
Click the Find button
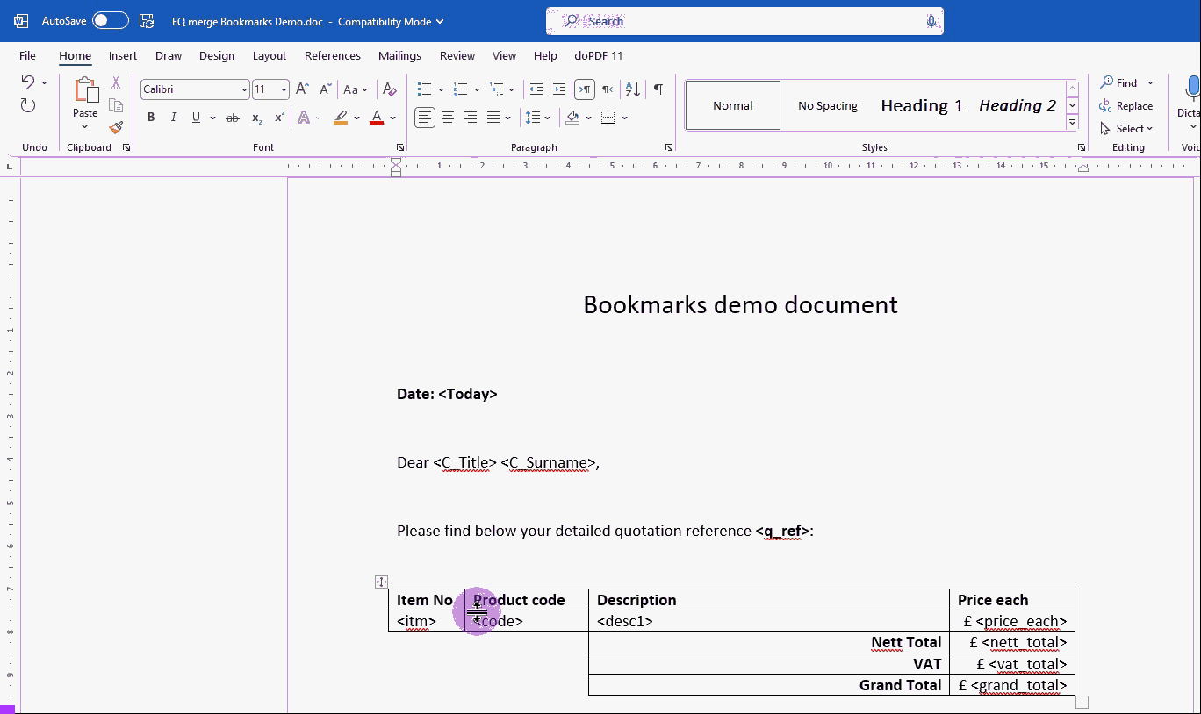1118,82
